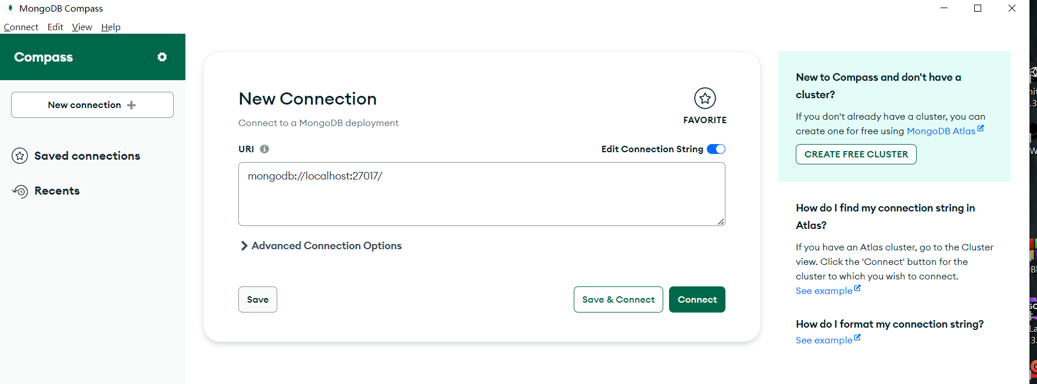The image size is (1037, 384).
Task: Click Save & Connect
Action: click(618, 299)
